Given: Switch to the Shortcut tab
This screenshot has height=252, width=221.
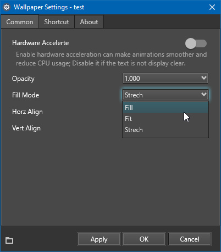Looking at the screenshot, I should pyautogui.click(x=57, y=22).
